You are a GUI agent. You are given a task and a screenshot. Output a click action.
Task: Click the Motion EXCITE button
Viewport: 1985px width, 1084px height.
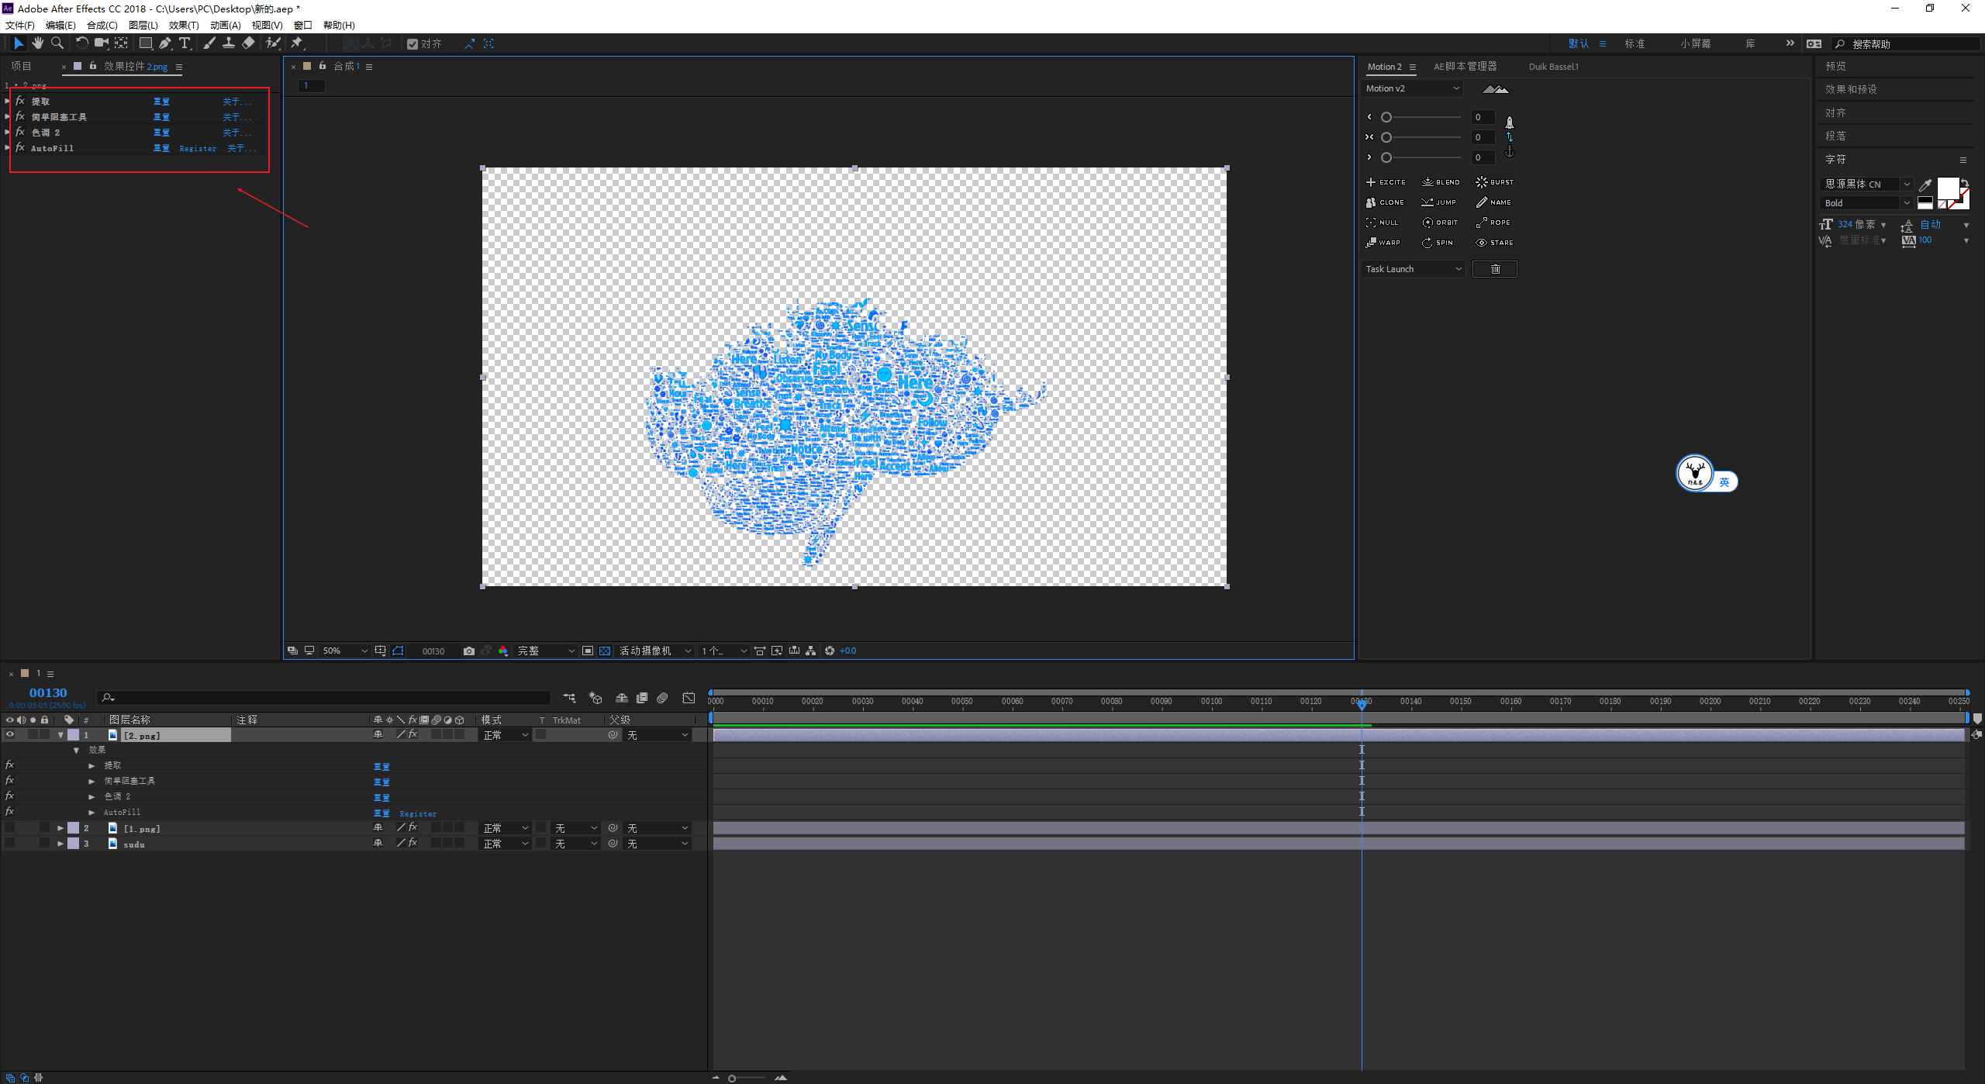point(1386,182)
